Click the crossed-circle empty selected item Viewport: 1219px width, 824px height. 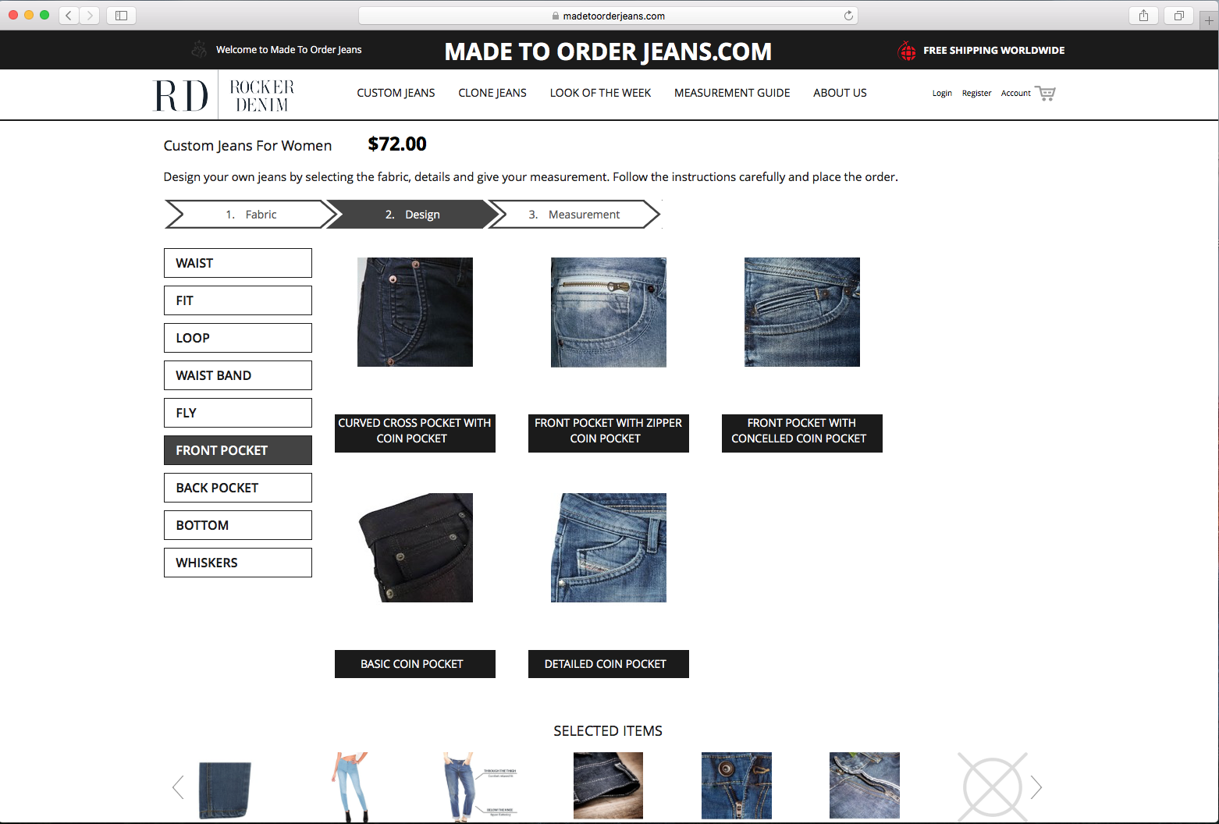pyautogui.click(x=993, y=787)
